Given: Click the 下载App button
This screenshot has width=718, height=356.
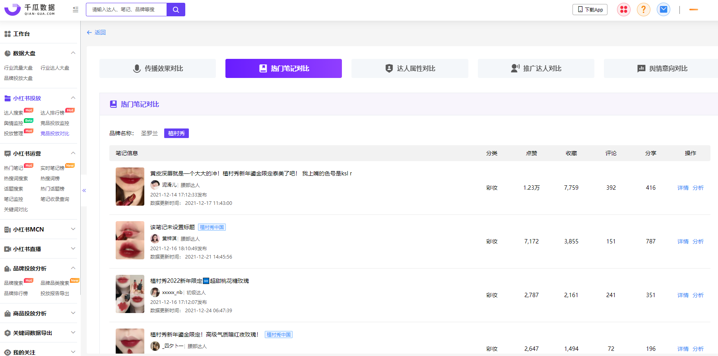Looking at the screenshot, I should coord(590,10).
